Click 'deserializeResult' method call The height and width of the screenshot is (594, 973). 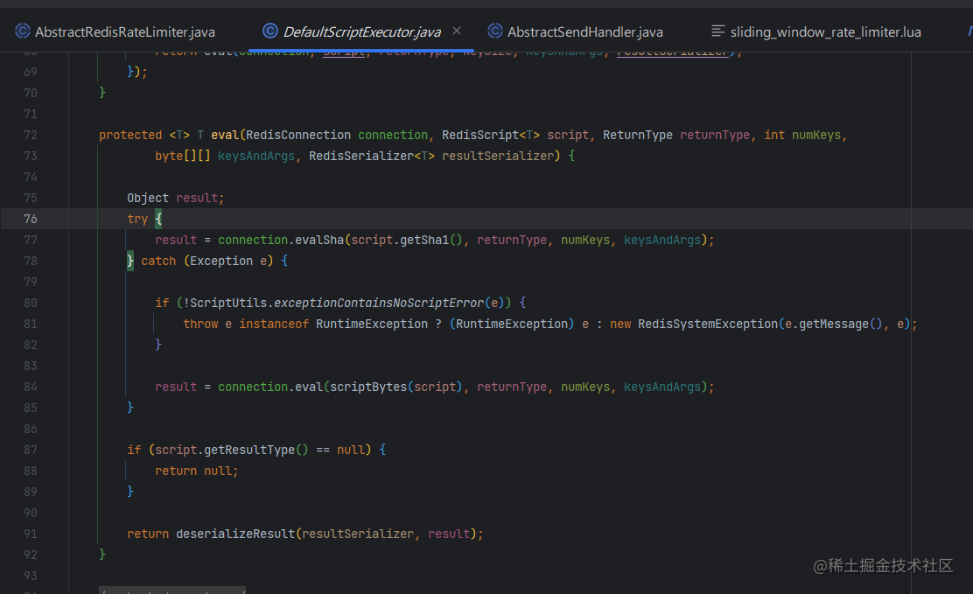point(235,534)
